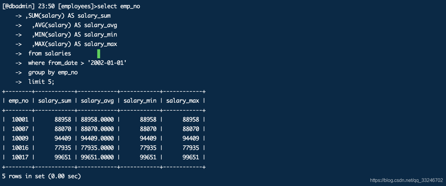Screen dimensions: 446x186
Task: Click the 'limit 5;' line
Action: [x=41, y=82]
